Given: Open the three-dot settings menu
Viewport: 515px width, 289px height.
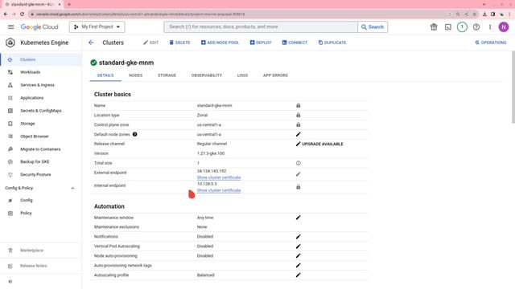Looking at the screenshot, I should (x=490, y=26).
